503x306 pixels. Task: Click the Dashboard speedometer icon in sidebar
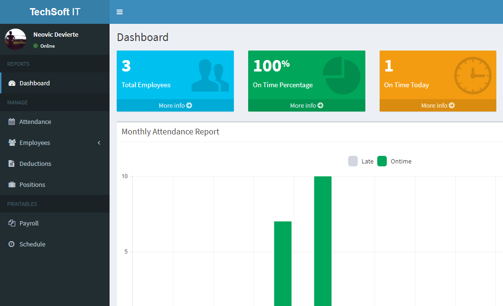[x=12, y=83]
